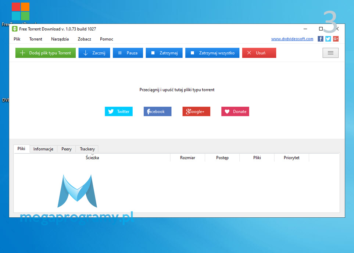Open the Narzędzia menu
The height and width of the screenshot is (253, 354).
click(60, 39)
